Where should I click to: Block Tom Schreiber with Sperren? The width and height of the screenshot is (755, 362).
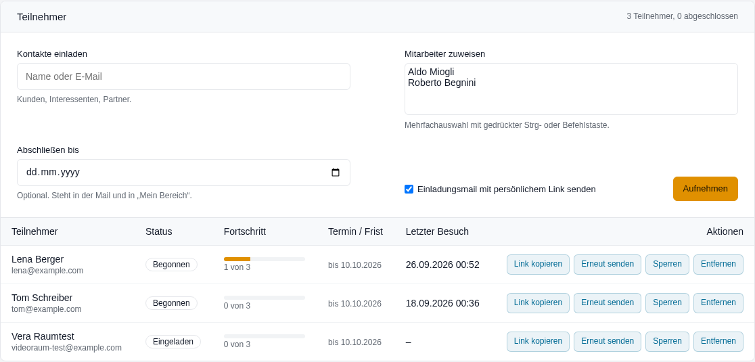click(667, 302)
